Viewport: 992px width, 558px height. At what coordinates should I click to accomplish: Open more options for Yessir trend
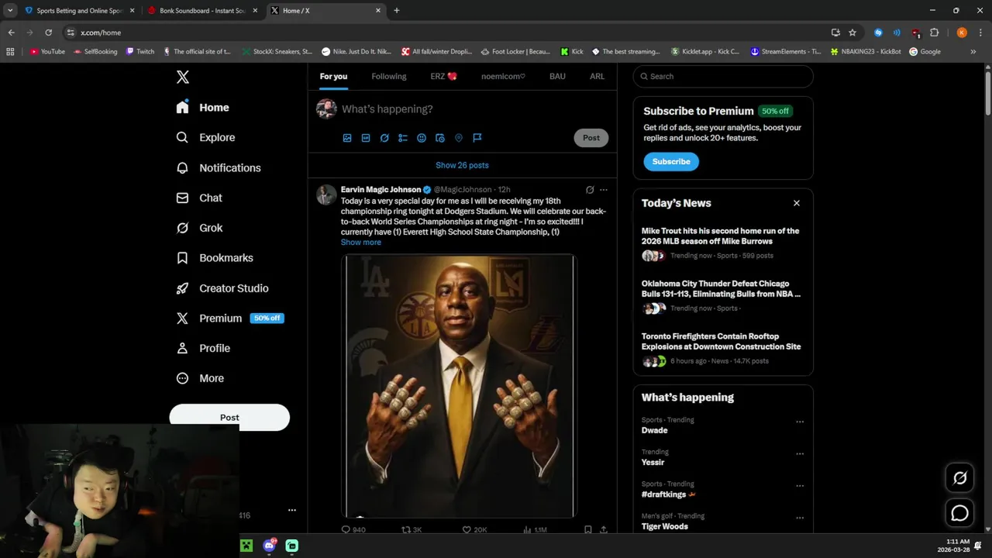[800, 454]
